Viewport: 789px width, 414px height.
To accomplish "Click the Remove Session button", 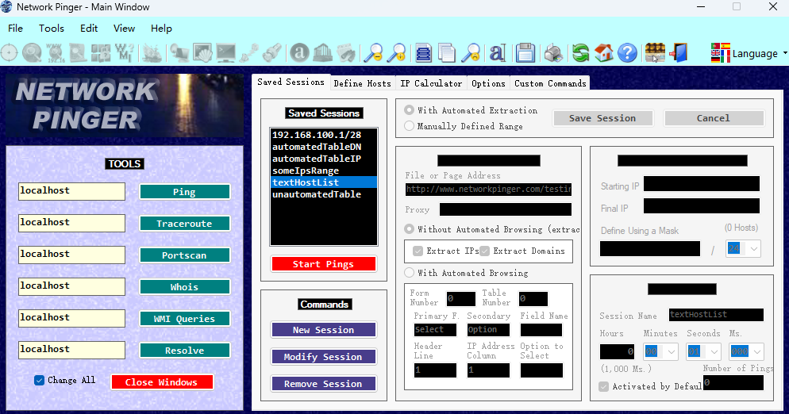I will tap(324, 384).
